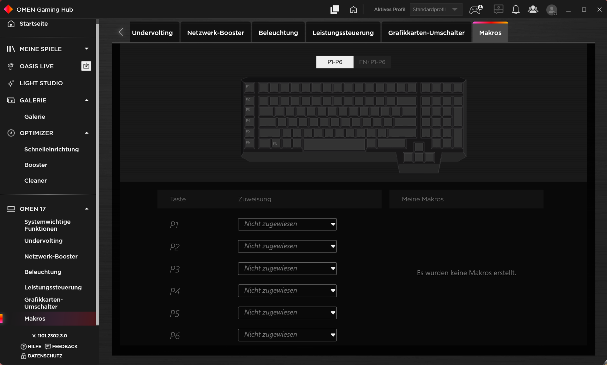Select the P1-P6 key set toggle
Viewport: 607px width, 365px height.
point(334,62)
